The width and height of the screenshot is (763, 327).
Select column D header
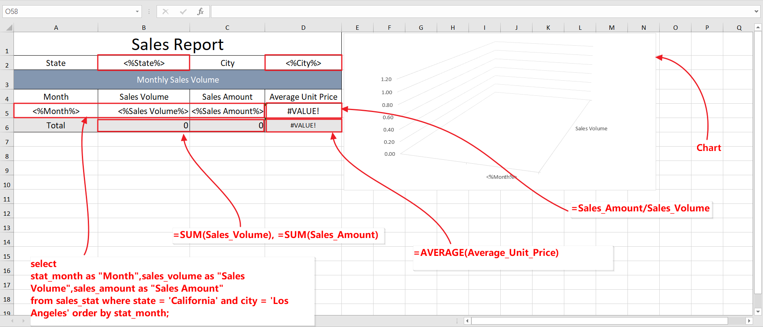click(303, 27)
